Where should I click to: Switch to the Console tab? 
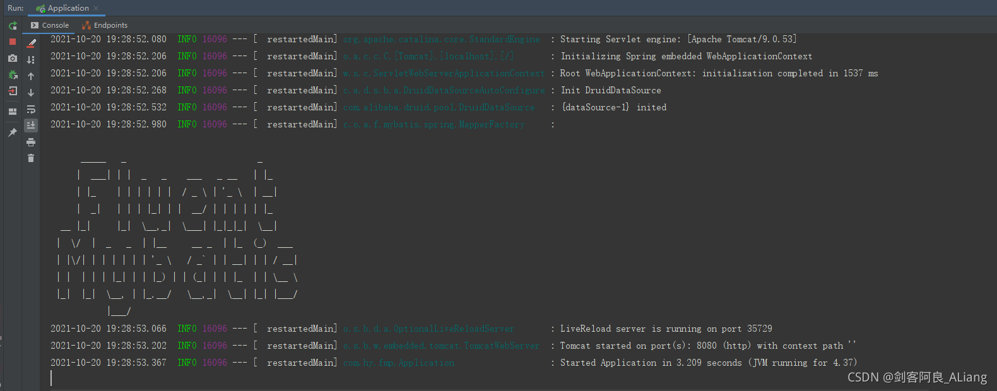tap(50, 25)
